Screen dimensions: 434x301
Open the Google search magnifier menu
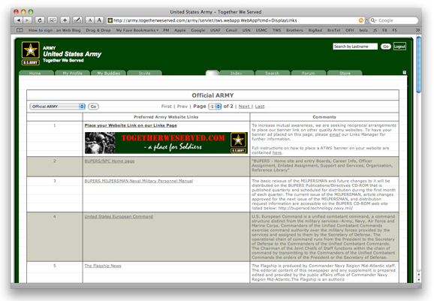coord(374,20)
